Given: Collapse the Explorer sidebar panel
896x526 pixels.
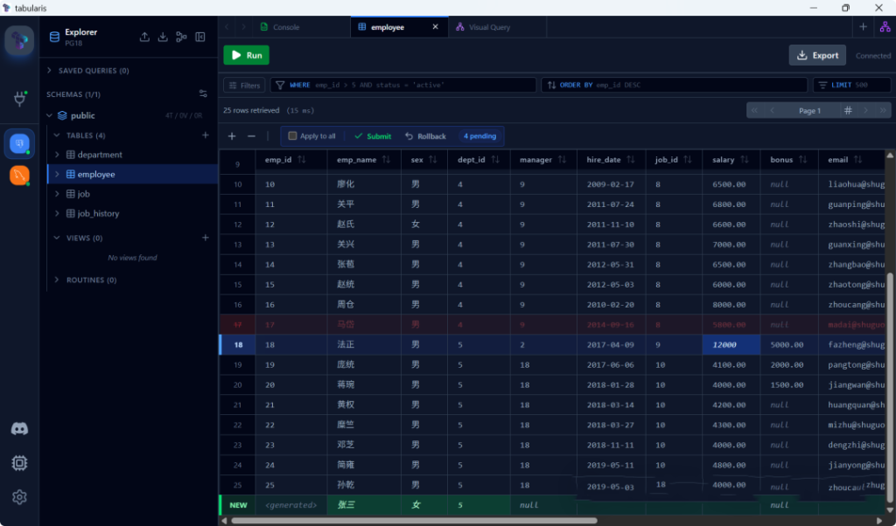Looking at the screenshot, I should pyautogui.click(x=200, y=37).
